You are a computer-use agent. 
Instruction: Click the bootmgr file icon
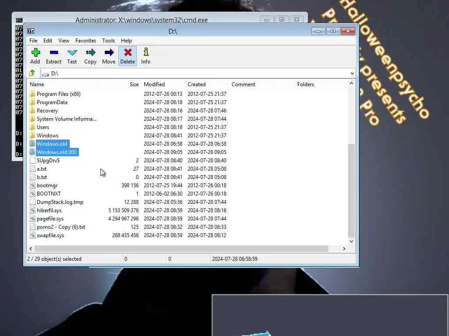32,185
